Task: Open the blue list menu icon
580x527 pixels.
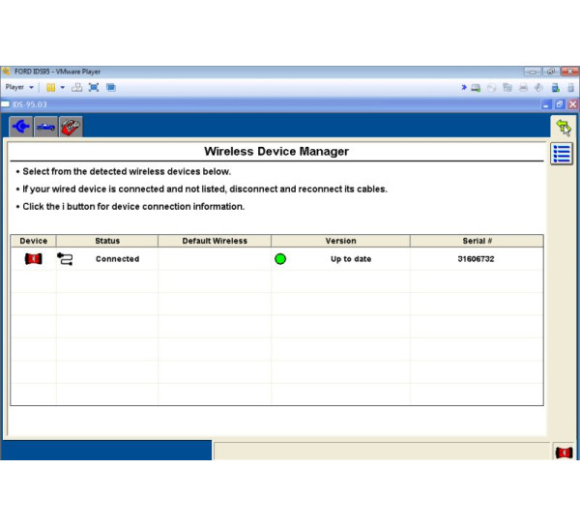Action: [x=562, y=154]
